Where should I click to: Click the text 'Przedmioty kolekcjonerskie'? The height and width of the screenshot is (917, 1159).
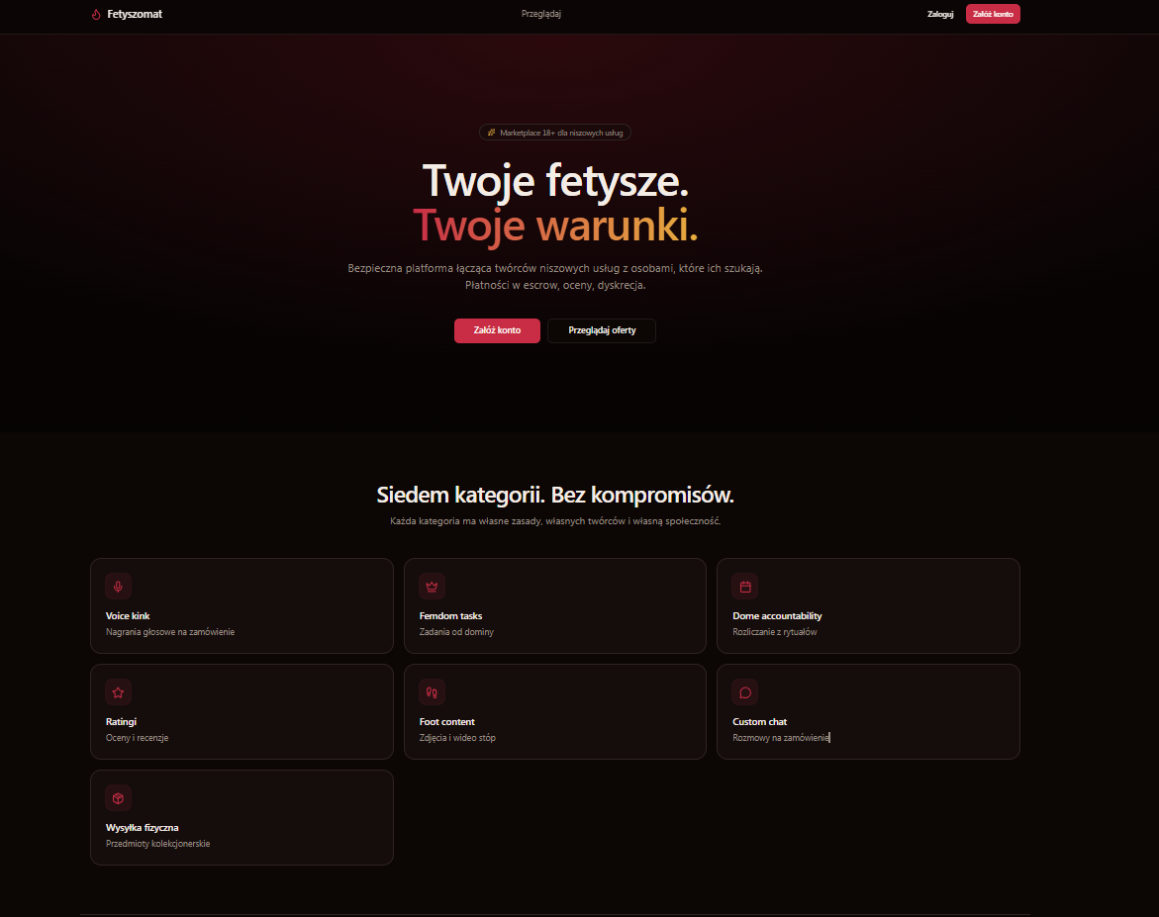pos(157,843)
